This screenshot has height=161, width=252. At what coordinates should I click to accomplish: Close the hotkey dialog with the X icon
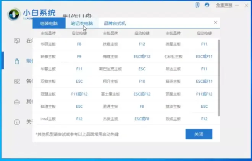click(x=215, y=22)
